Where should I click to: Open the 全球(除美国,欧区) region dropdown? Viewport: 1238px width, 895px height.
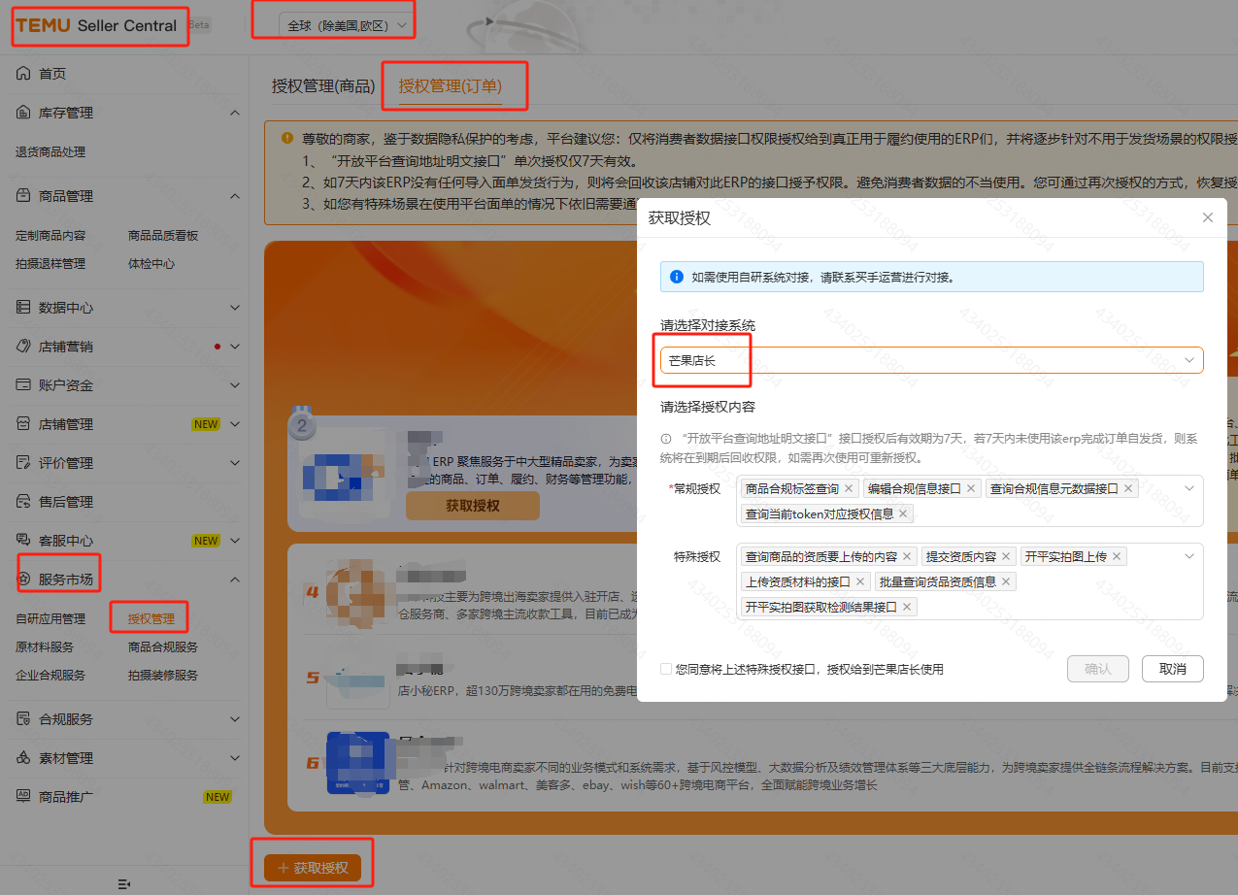point(347,26)
